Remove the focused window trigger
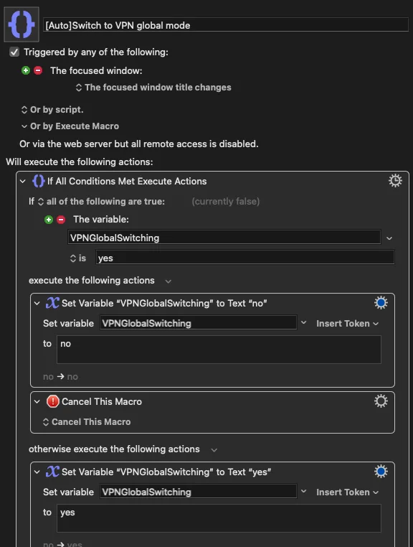Image resolution: width=413 pixels, height=547 pixels. coord(38,70)
